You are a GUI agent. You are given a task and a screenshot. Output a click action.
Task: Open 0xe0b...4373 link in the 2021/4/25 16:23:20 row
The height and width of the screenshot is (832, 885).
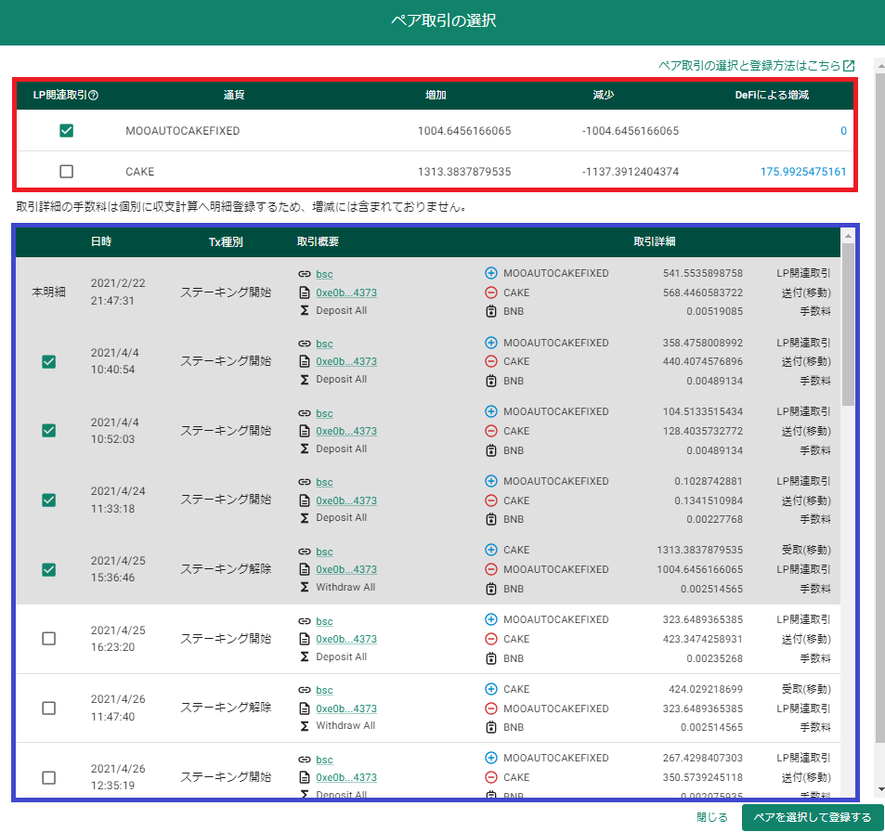(346, 639)
